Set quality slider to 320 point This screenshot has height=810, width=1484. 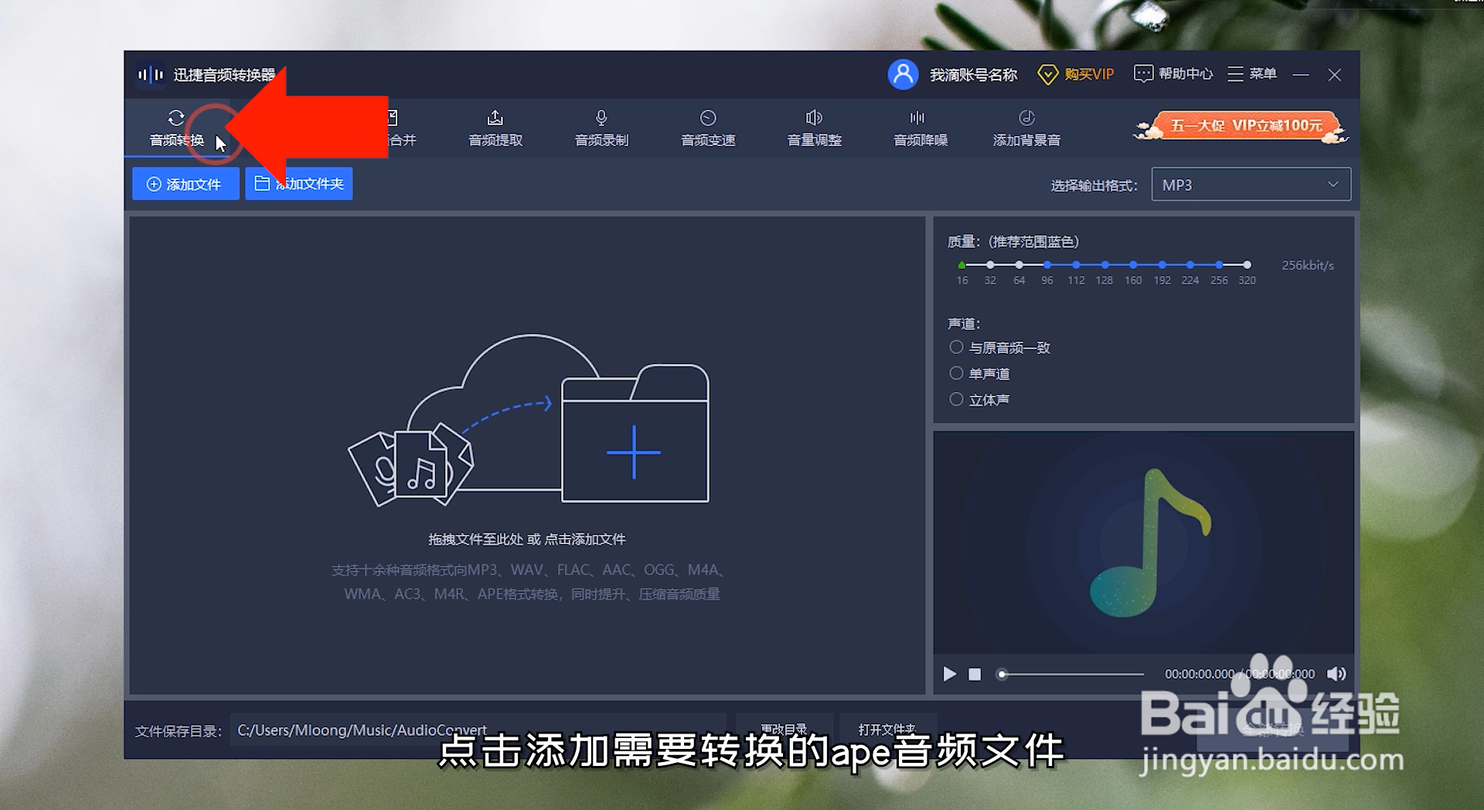pos(1247,265)
